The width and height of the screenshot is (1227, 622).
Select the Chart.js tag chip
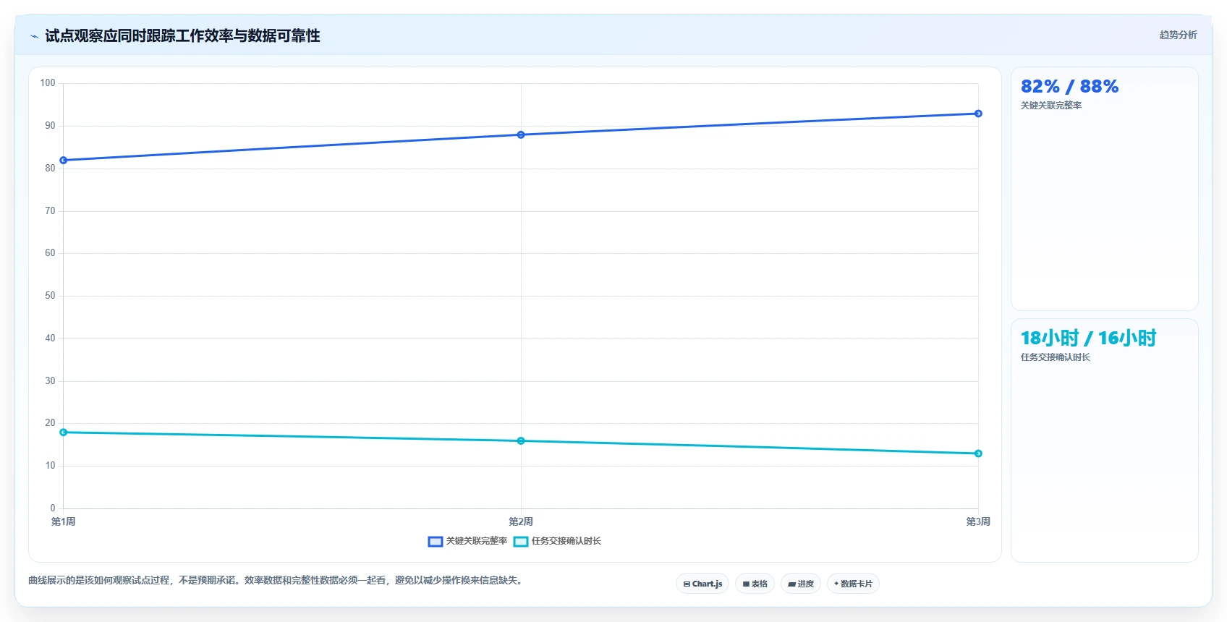pos(702,584)
